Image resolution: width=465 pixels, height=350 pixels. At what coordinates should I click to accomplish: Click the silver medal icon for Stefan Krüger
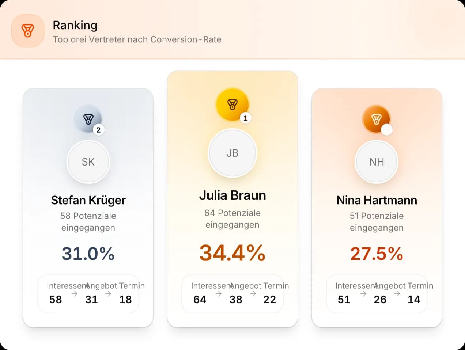(x=88, y=119)
